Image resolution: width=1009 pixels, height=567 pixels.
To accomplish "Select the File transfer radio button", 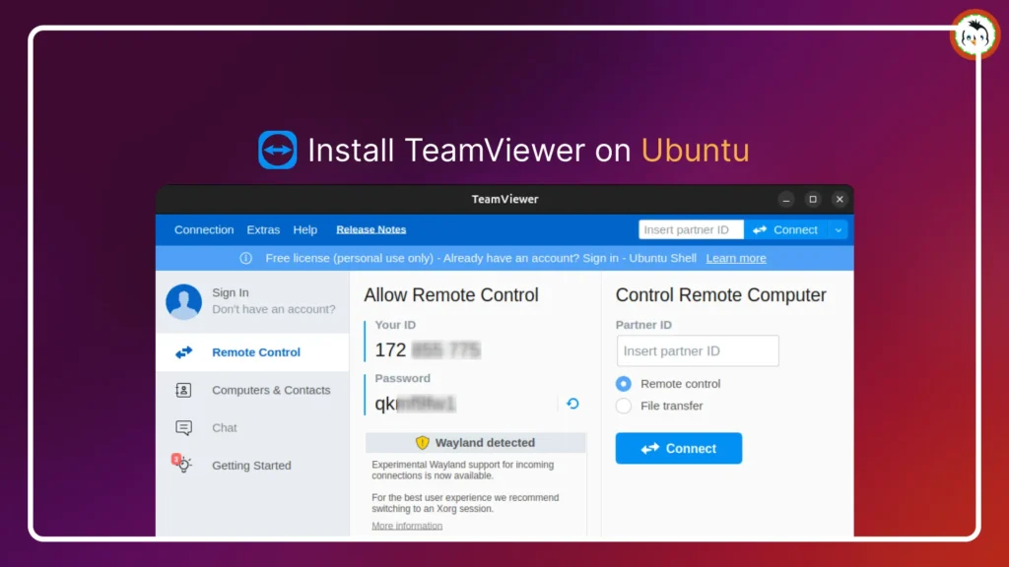I will [x=624, y=406].
